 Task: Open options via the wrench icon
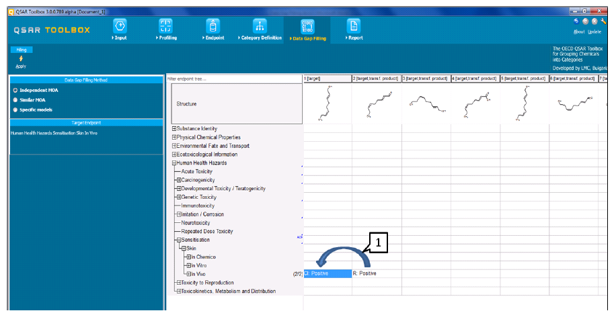[603, 21]
